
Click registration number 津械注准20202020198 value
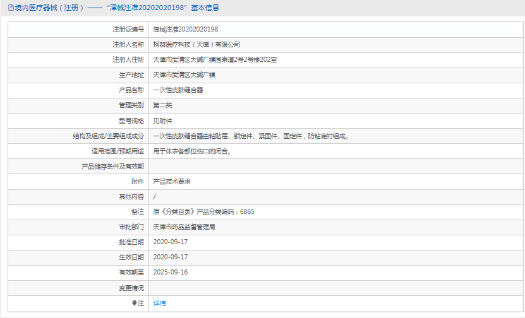186,30
